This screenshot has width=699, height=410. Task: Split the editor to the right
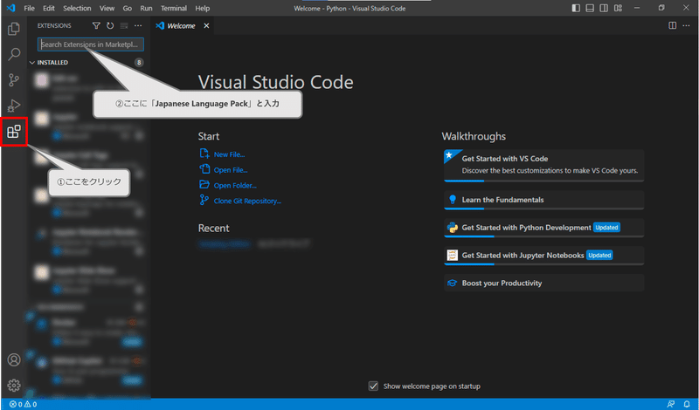[672, 25]
